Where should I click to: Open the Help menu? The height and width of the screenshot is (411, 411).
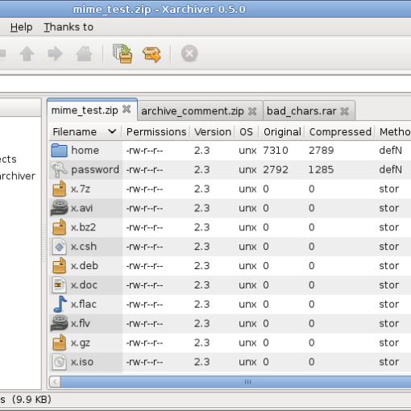click(x=22, y=27)
